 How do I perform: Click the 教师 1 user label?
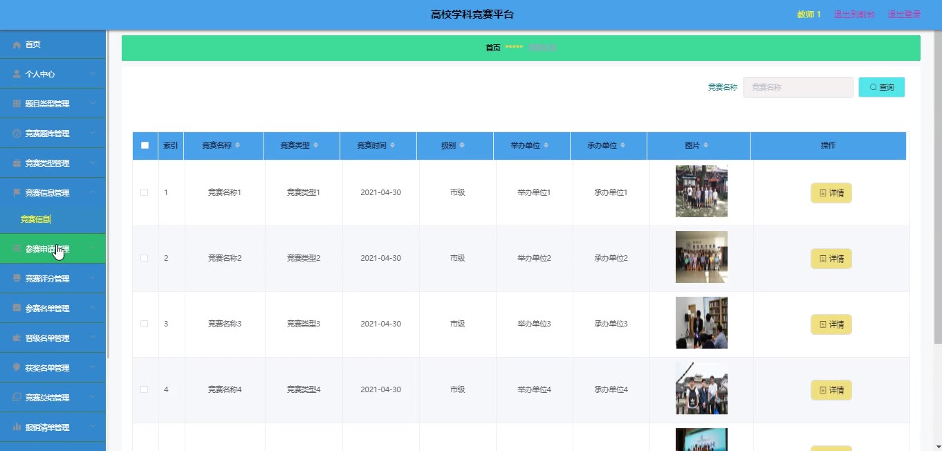pyautogui.click(x=809, y=15)
